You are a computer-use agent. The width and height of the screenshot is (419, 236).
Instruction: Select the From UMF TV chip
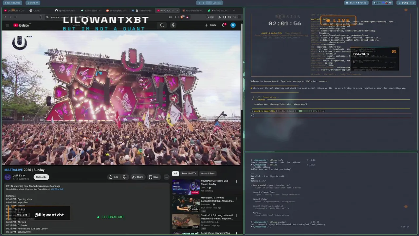click(189, 173)
